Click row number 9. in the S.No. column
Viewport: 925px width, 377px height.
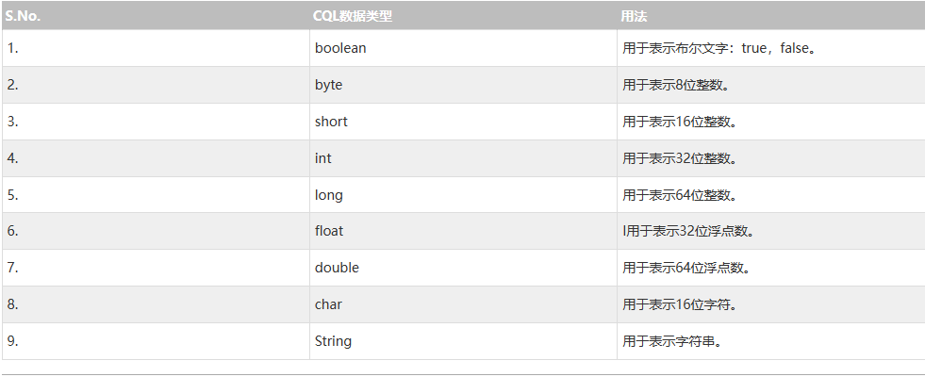(x=12, y=341)
